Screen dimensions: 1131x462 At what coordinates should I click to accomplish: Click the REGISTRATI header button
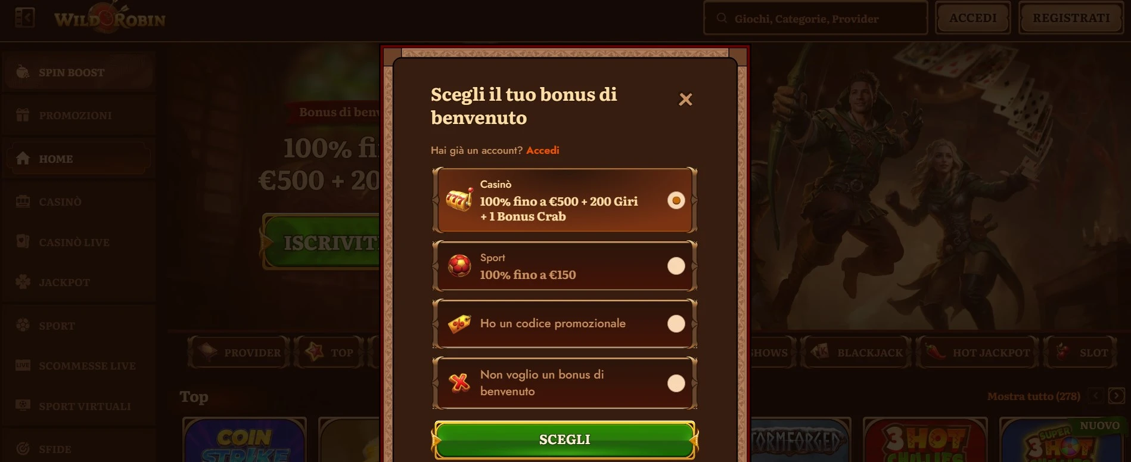pyautogui.click(x=1071, y=18)
